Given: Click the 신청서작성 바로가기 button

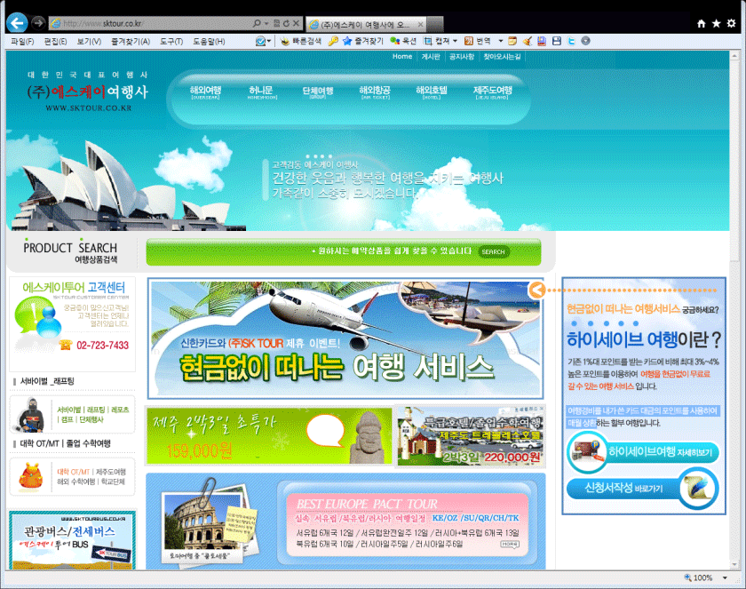Looking at the screenshot, I should (x=642, y=488).
